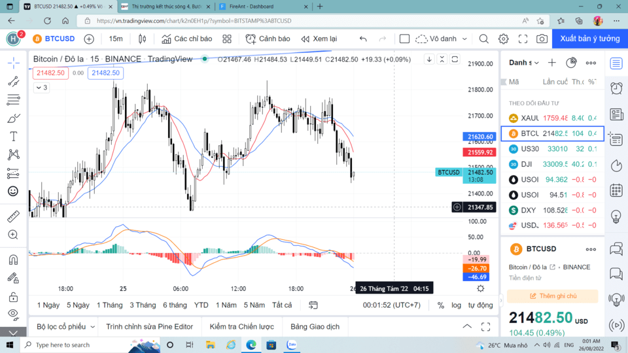Open the candlestick chart type icon

coord(142,39)
